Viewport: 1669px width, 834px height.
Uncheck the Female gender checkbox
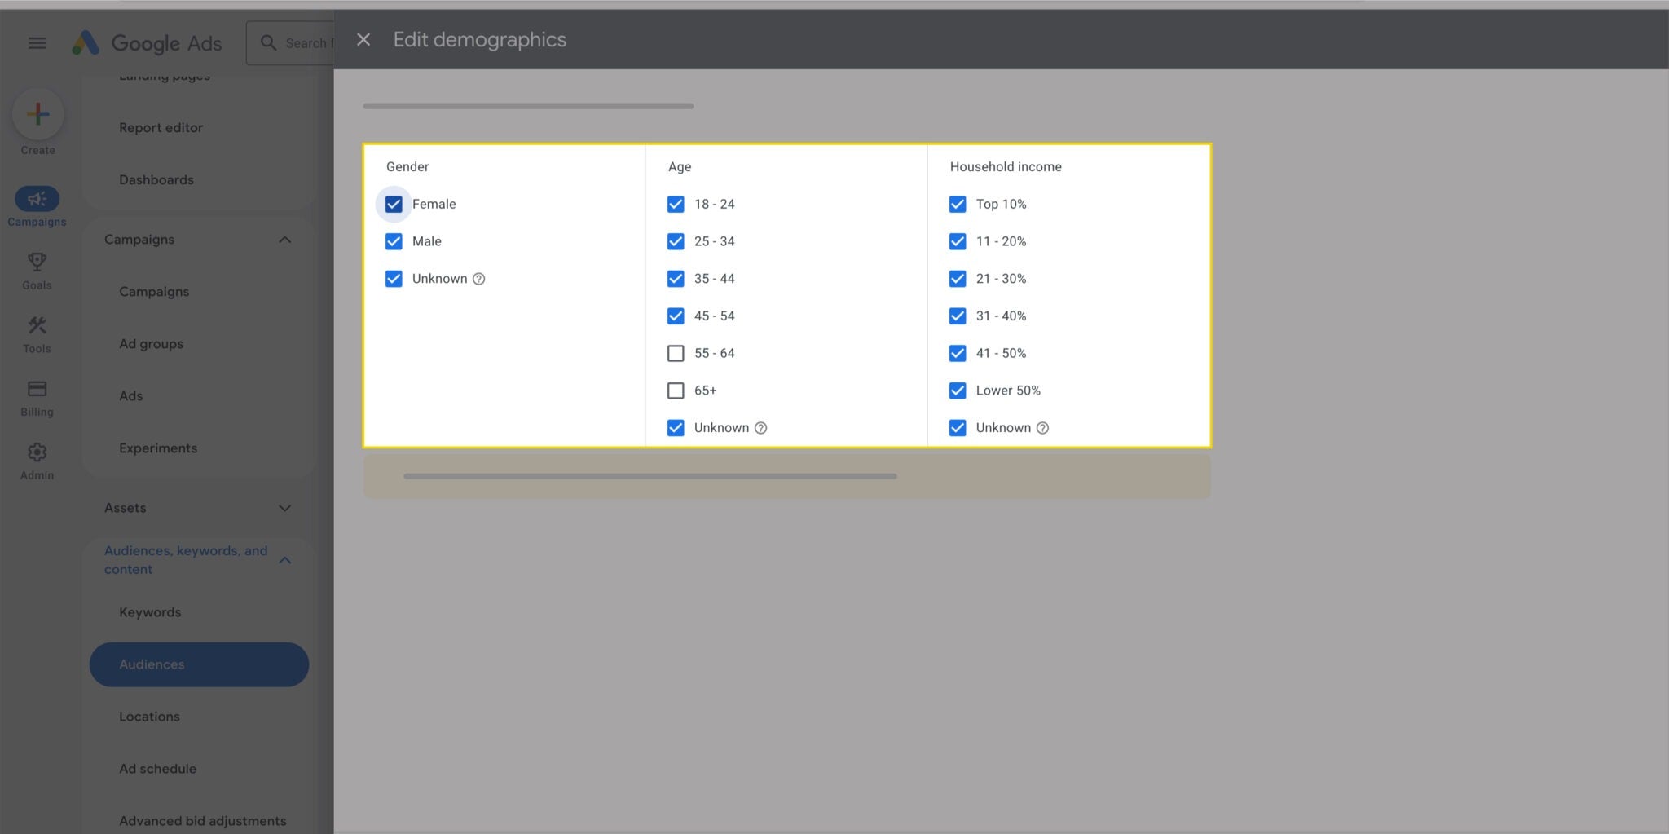click(394, 204)
